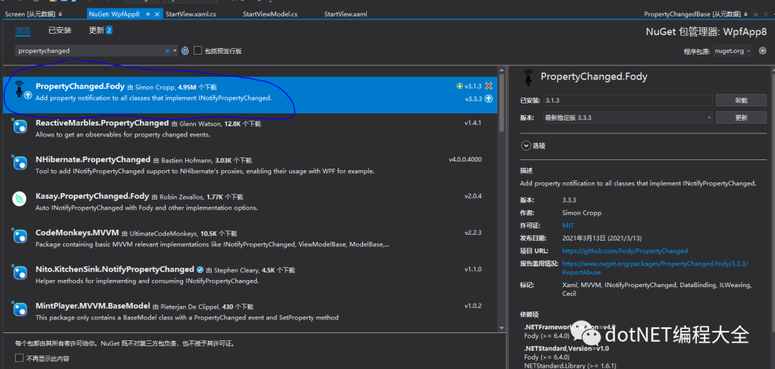Click microphone icon in details pane header
Screen dimensions: 775x369
pos(529,78)
